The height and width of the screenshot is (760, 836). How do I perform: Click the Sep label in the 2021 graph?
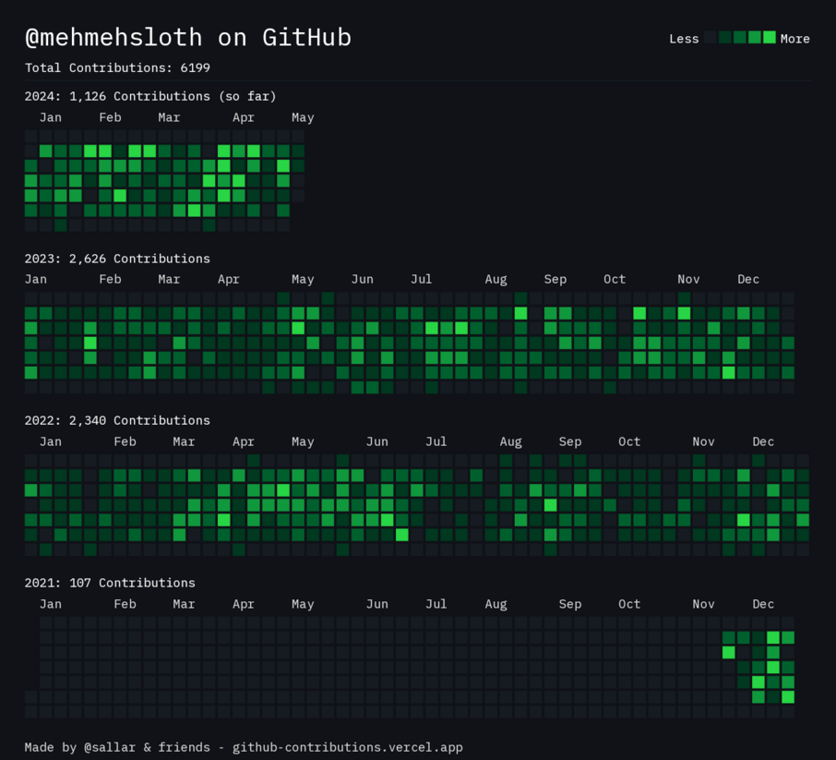(x=570, y=604)
